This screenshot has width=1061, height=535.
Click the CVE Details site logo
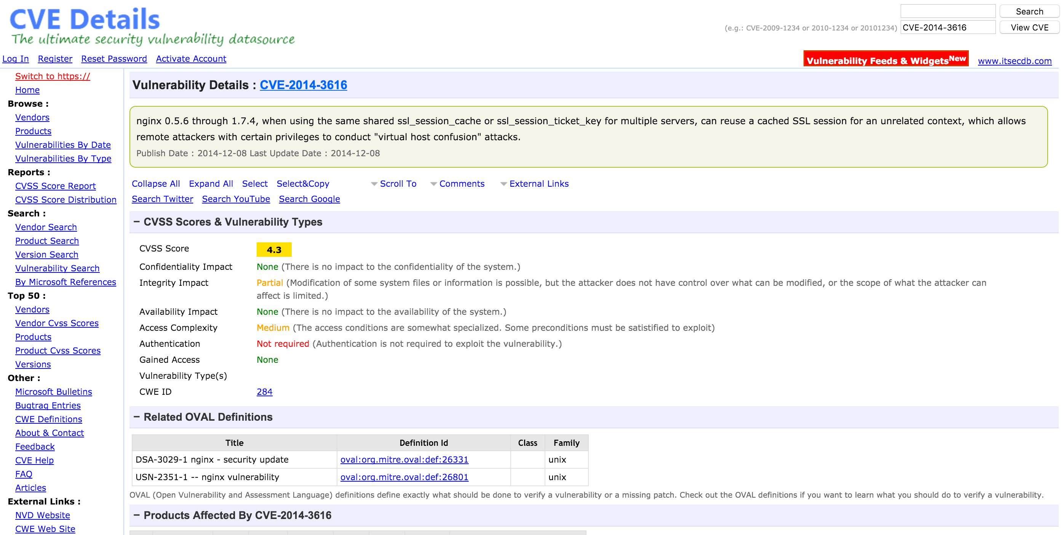(85, 19)
